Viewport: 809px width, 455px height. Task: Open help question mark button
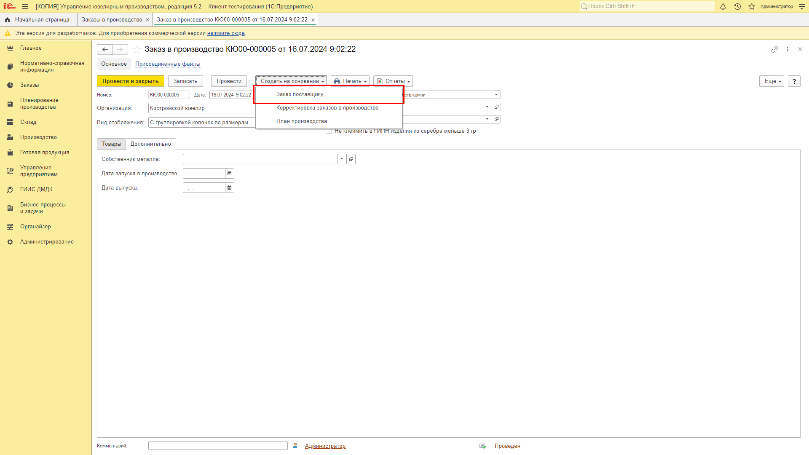coord(794,81)
